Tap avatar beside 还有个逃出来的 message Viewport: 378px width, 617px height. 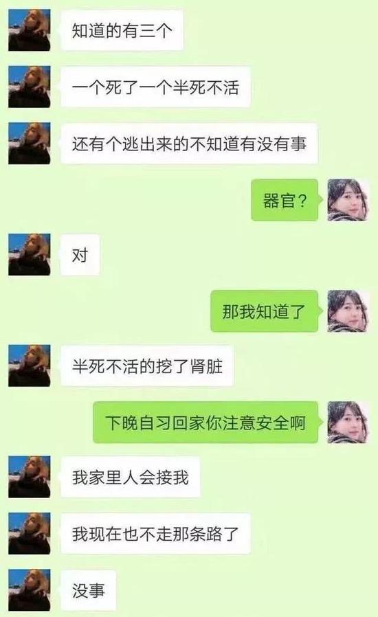tap(30, 143)
